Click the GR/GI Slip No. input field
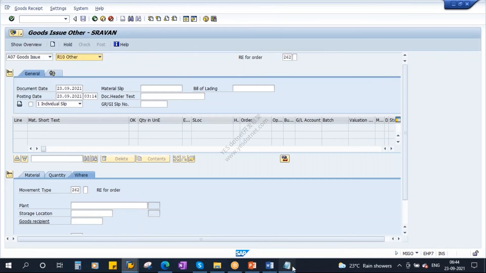 [154, 104]
